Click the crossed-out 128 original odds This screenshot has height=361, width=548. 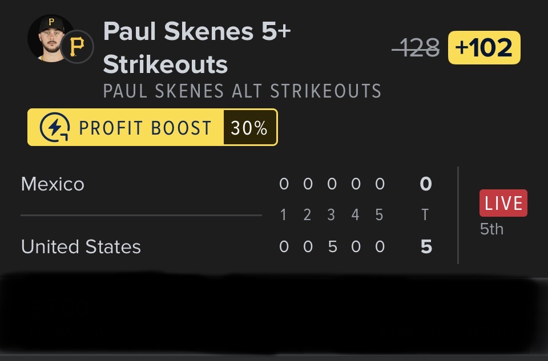coord(416,48)
